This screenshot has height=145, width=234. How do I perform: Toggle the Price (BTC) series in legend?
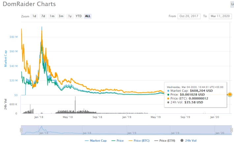139,141
